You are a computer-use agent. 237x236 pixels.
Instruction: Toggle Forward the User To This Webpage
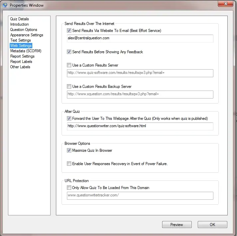point(69,118)
